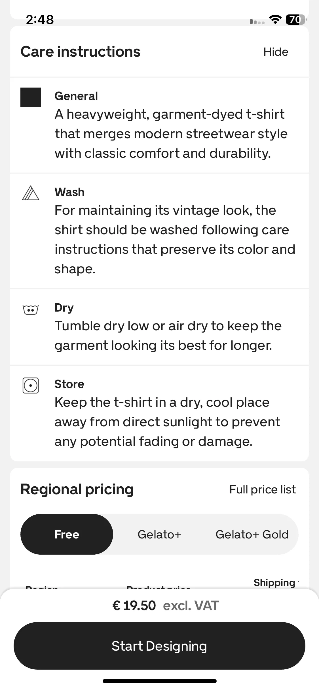Tap the black square General icon

[31, 97]
